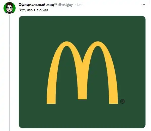Open the bearded man profile avatar
This screenshot has width=151, height=131.
pos(10,8)
